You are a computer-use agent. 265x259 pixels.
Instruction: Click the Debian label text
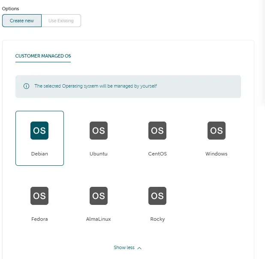[39, 154]
